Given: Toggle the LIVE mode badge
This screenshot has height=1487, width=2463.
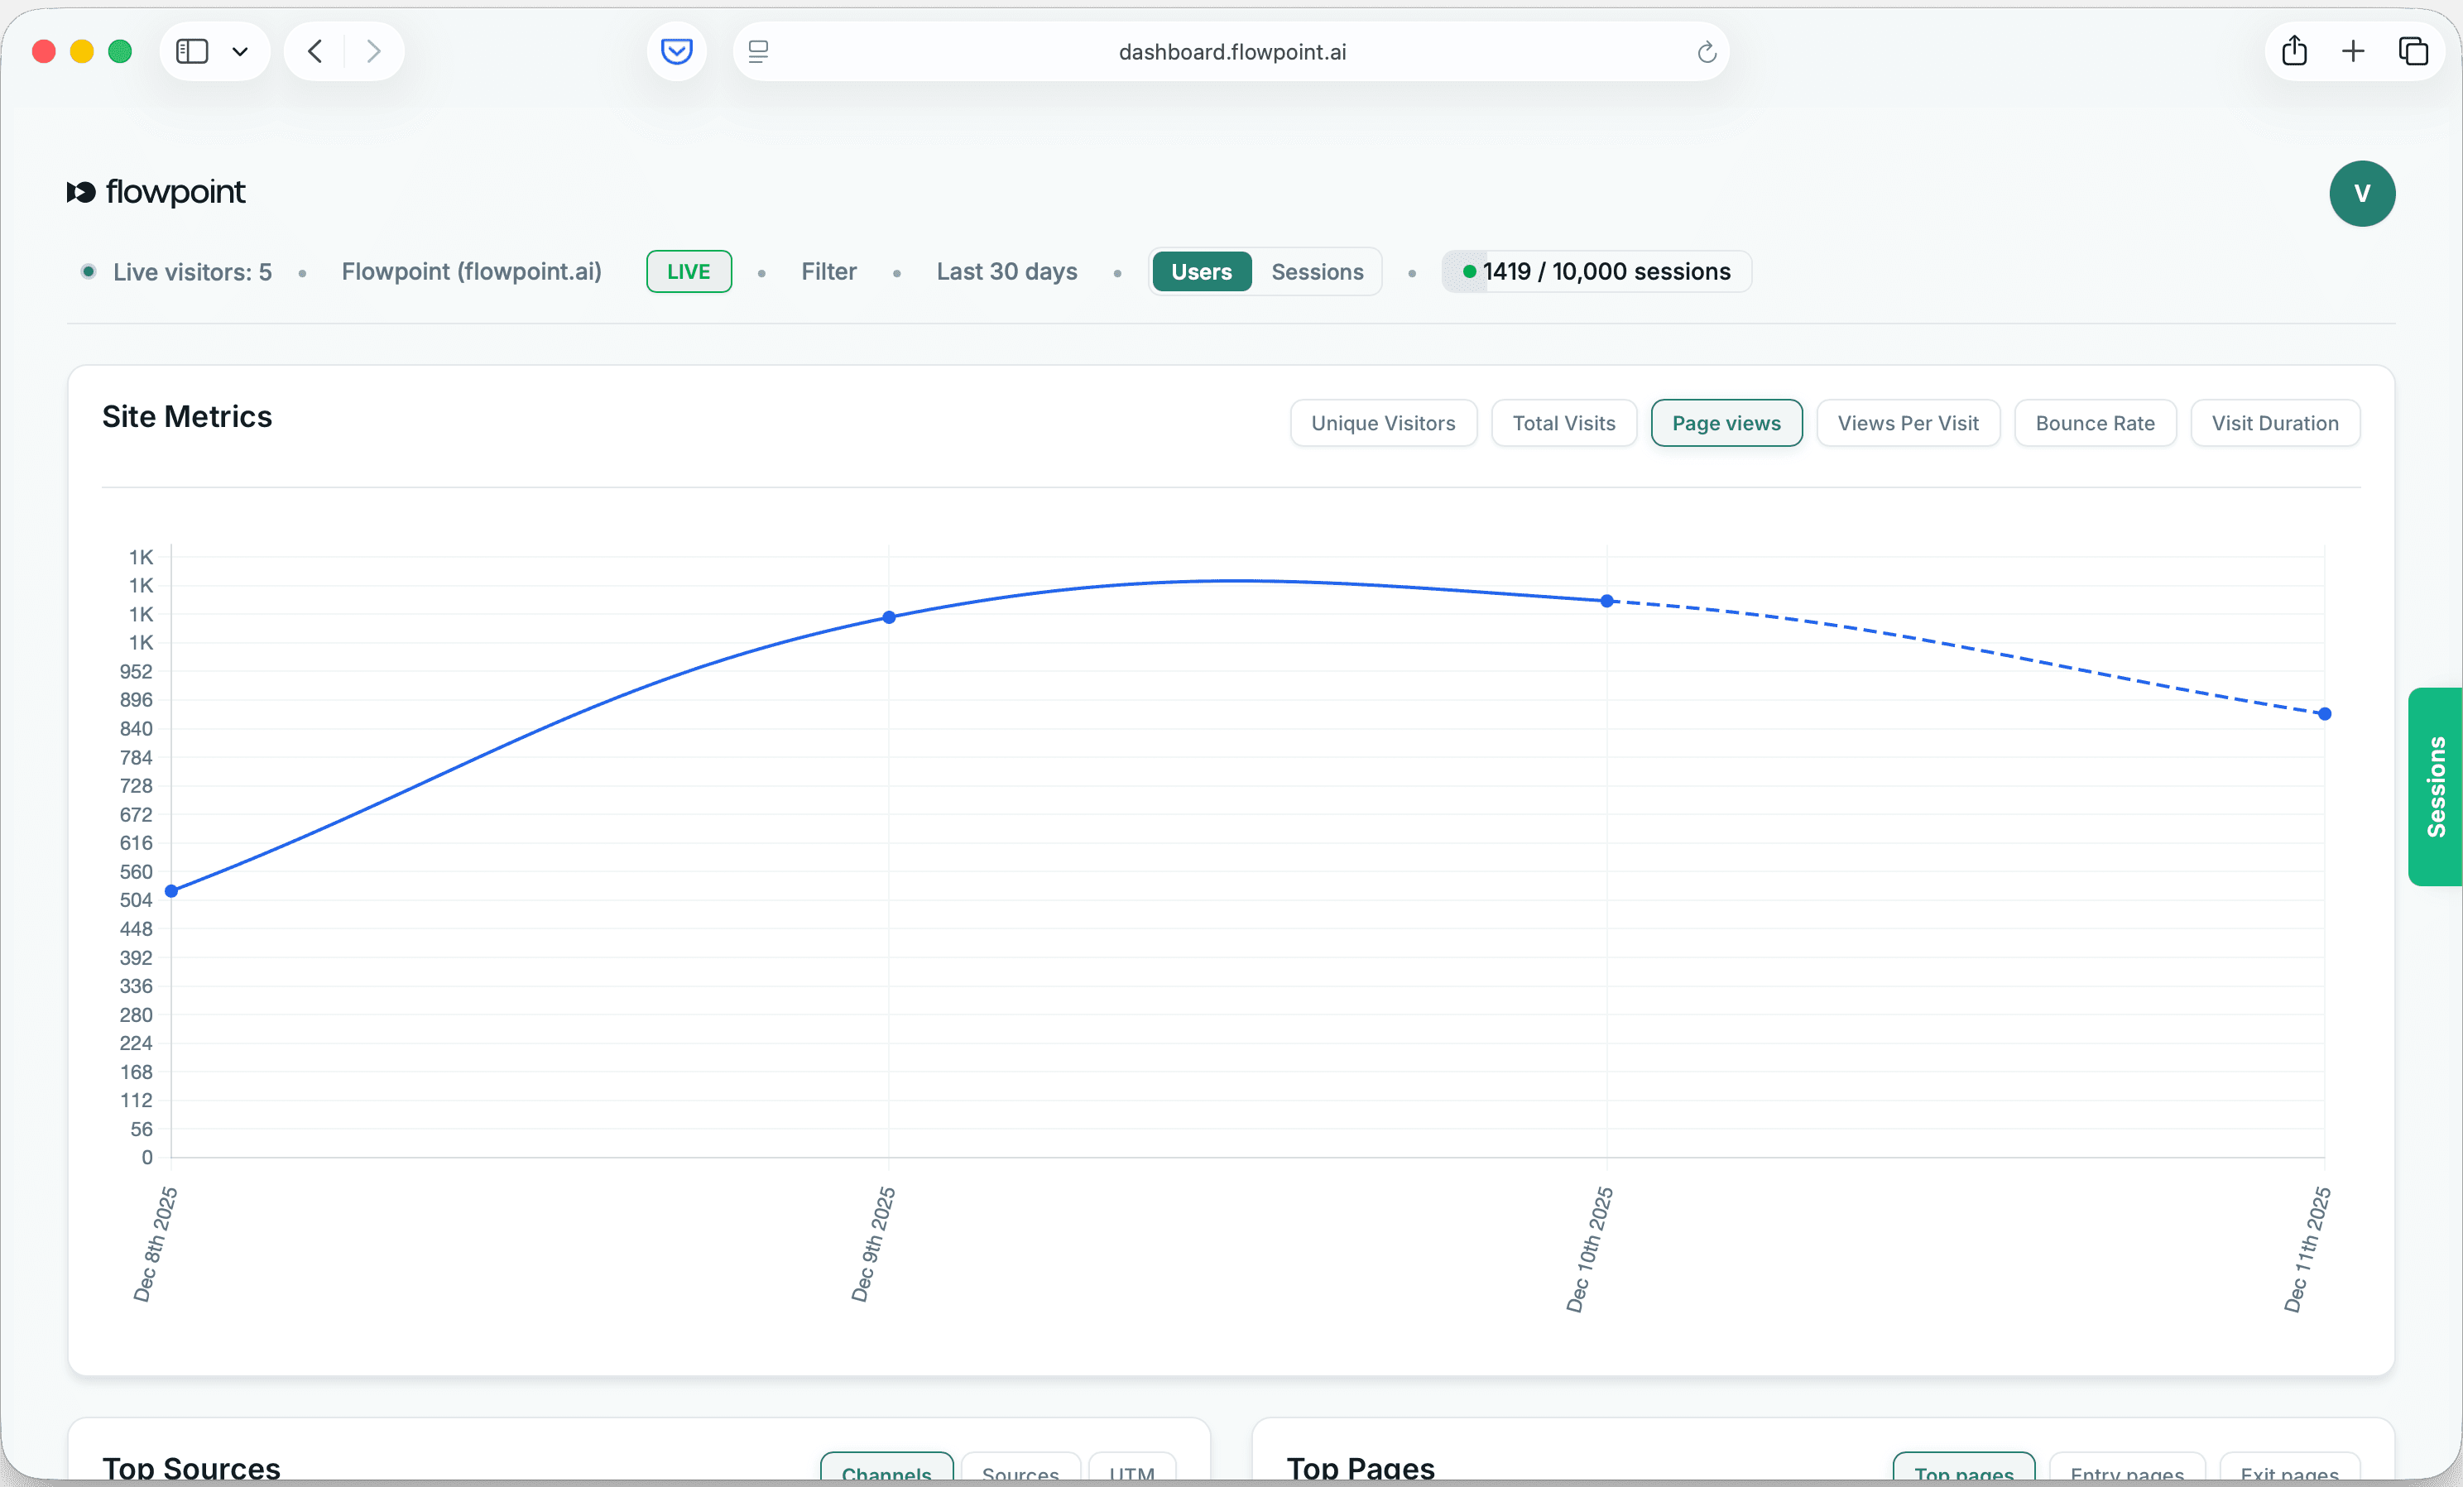Looking at the screenshot, I should pos(689,271).
